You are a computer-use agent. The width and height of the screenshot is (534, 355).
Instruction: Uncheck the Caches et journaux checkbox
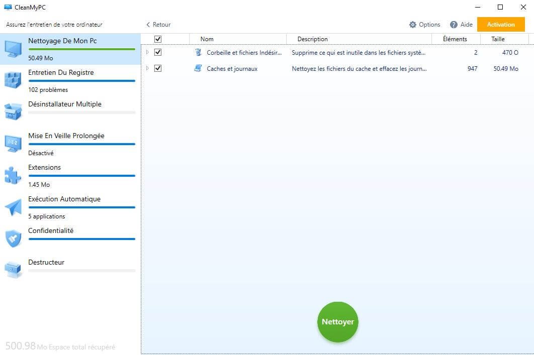coord(158,68)
